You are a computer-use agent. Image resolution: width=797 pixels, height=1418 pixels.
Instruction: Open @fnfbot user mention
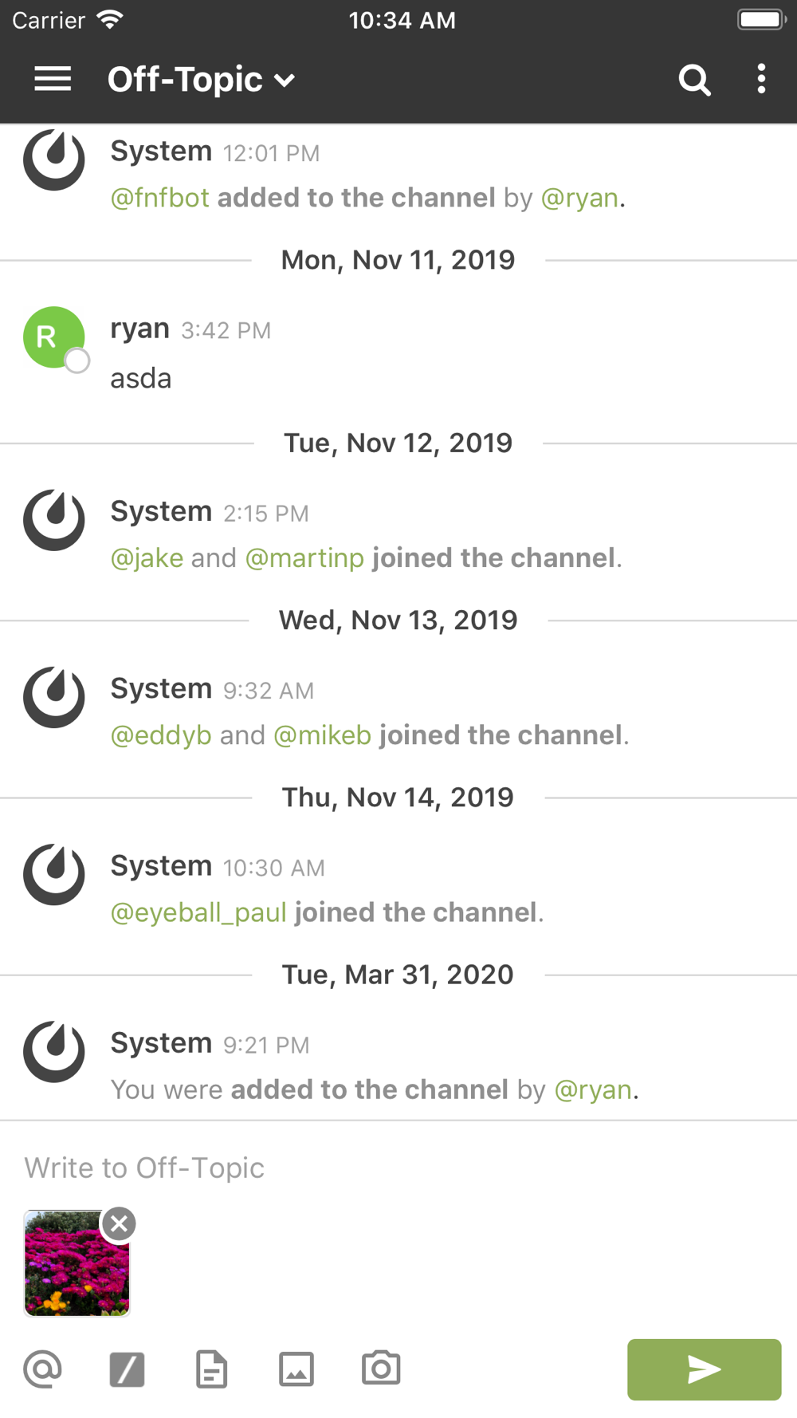[x=159, y=197]
